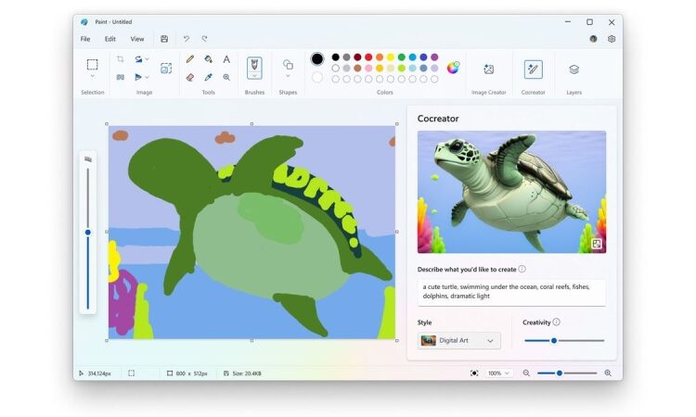Click the Shapes icon

click(288, 65)
